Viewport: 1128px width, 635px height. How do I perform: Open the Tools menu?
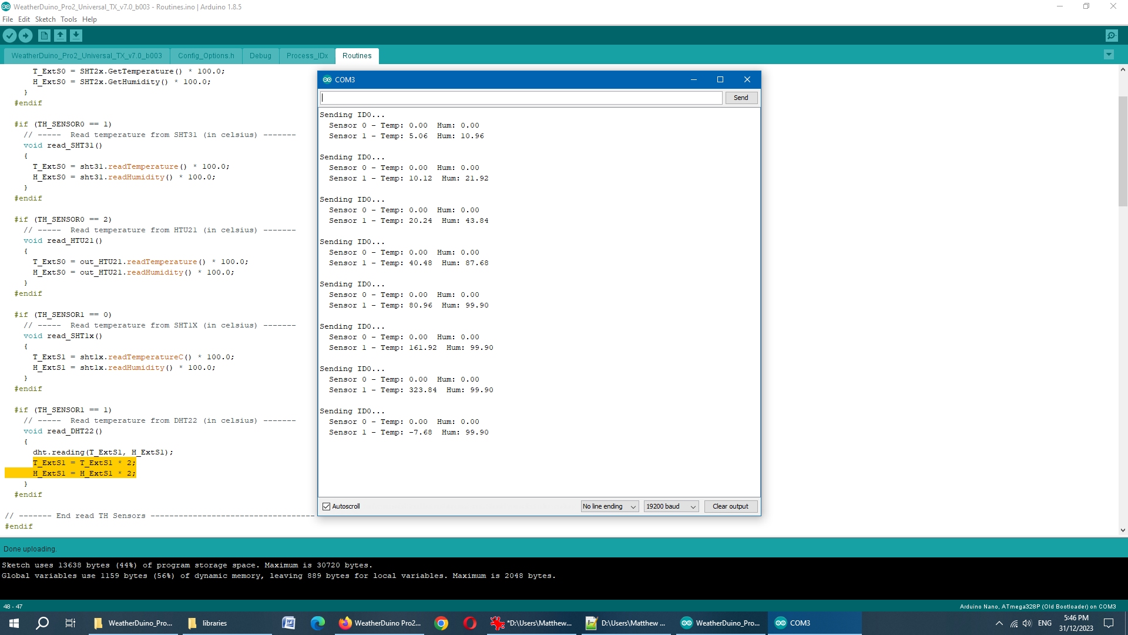click(x=68, y=19)
